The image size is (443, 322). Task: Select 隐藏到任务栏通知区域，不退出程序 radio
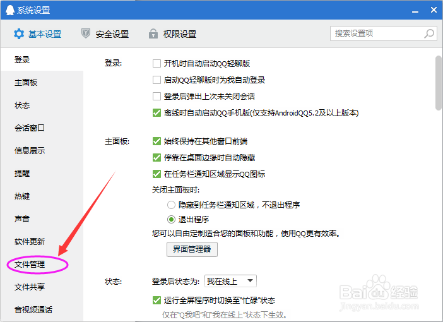tap(171, 205)
